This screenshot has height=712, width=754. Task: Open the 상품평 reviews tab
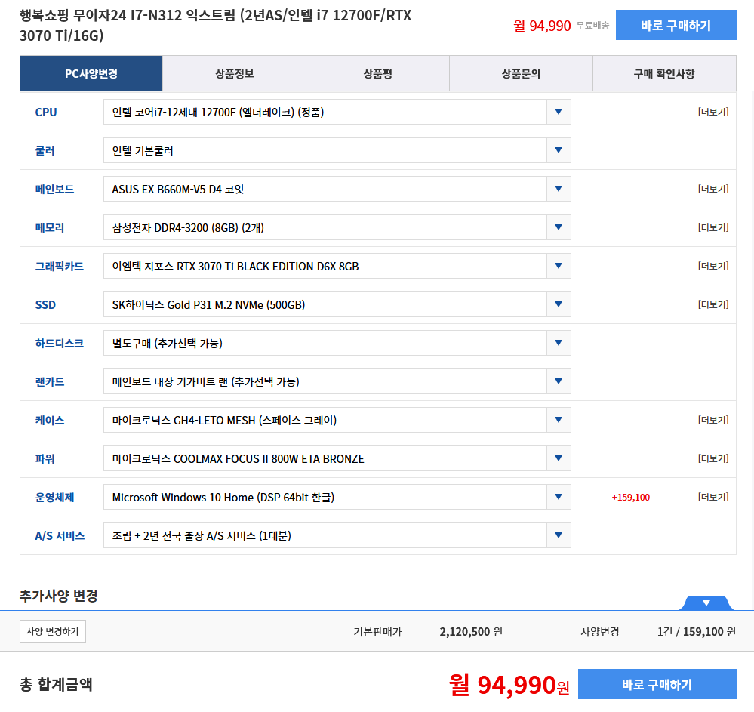click(x=377, y=73)
